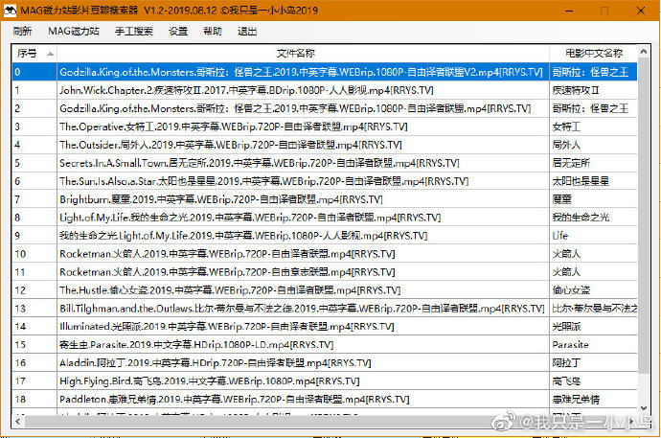The width and height of the screenshot is (661, 438).
Task: Click row number 18 cell
Action: [34, 400]
